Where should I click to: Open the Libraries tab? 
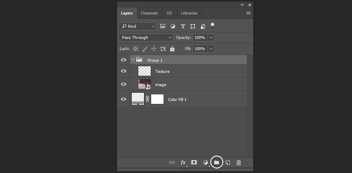pos(189,13)
